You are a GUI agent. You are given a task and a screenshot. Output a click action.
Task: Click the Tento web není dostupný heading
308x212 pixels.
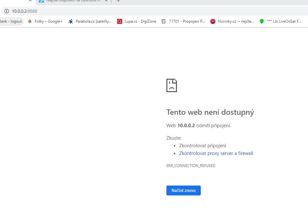210,112
